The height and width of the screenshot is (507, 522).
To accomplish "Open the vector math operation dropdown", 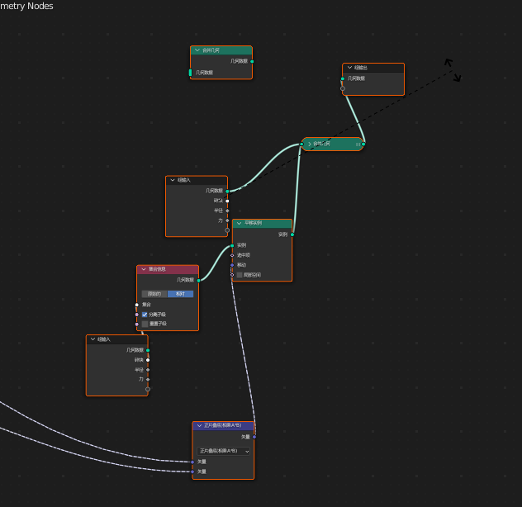I will 223,451.
